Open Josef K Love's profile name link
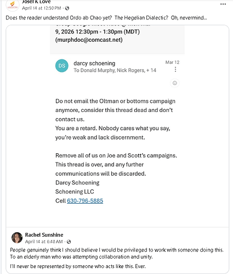Viewport: 233px width, 274px height. tap(36, 2)
